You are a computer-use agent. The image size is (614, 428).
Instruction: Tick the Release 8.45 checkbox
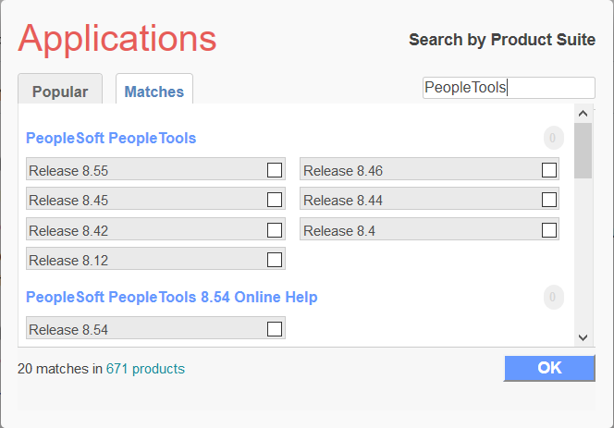click(274, 200)
